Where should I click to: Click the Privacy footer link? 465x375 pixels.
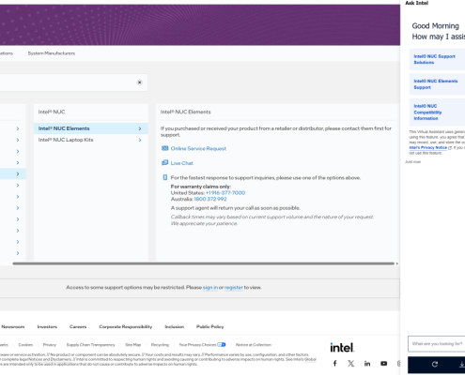(50, 345)
